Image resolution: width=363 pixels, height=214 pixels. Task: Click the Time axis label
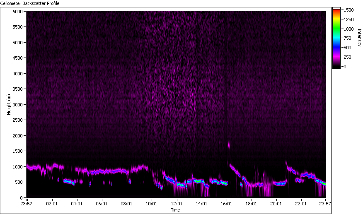(x=175, y=210)
